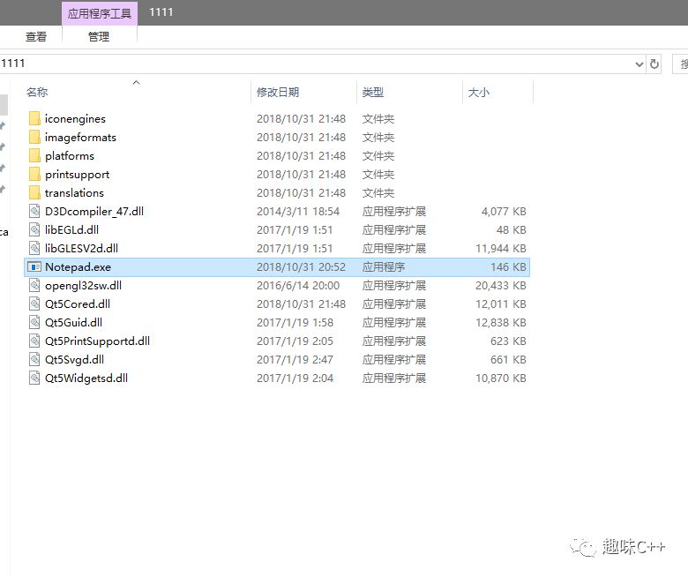The image size is (688, 577).
Task: Click the libEGLd.dll file icon
Action: tap(34, 229)
